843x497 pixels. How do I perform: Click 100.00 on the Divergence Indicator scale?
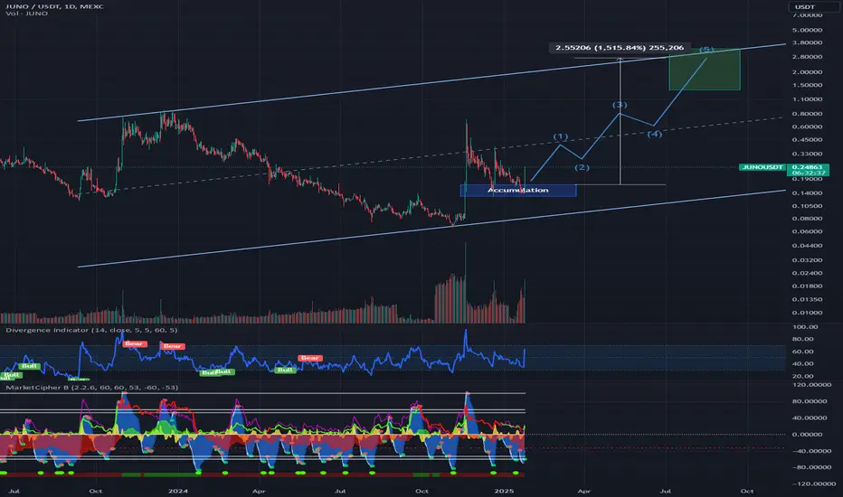805,327
